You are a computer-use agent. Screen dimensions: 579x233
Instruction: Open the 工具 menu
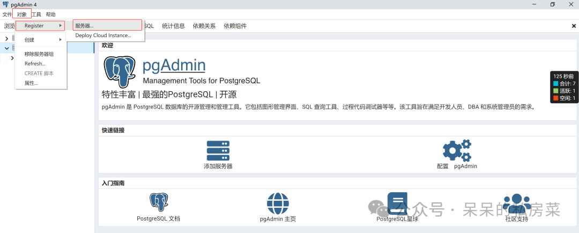(36, 15)
